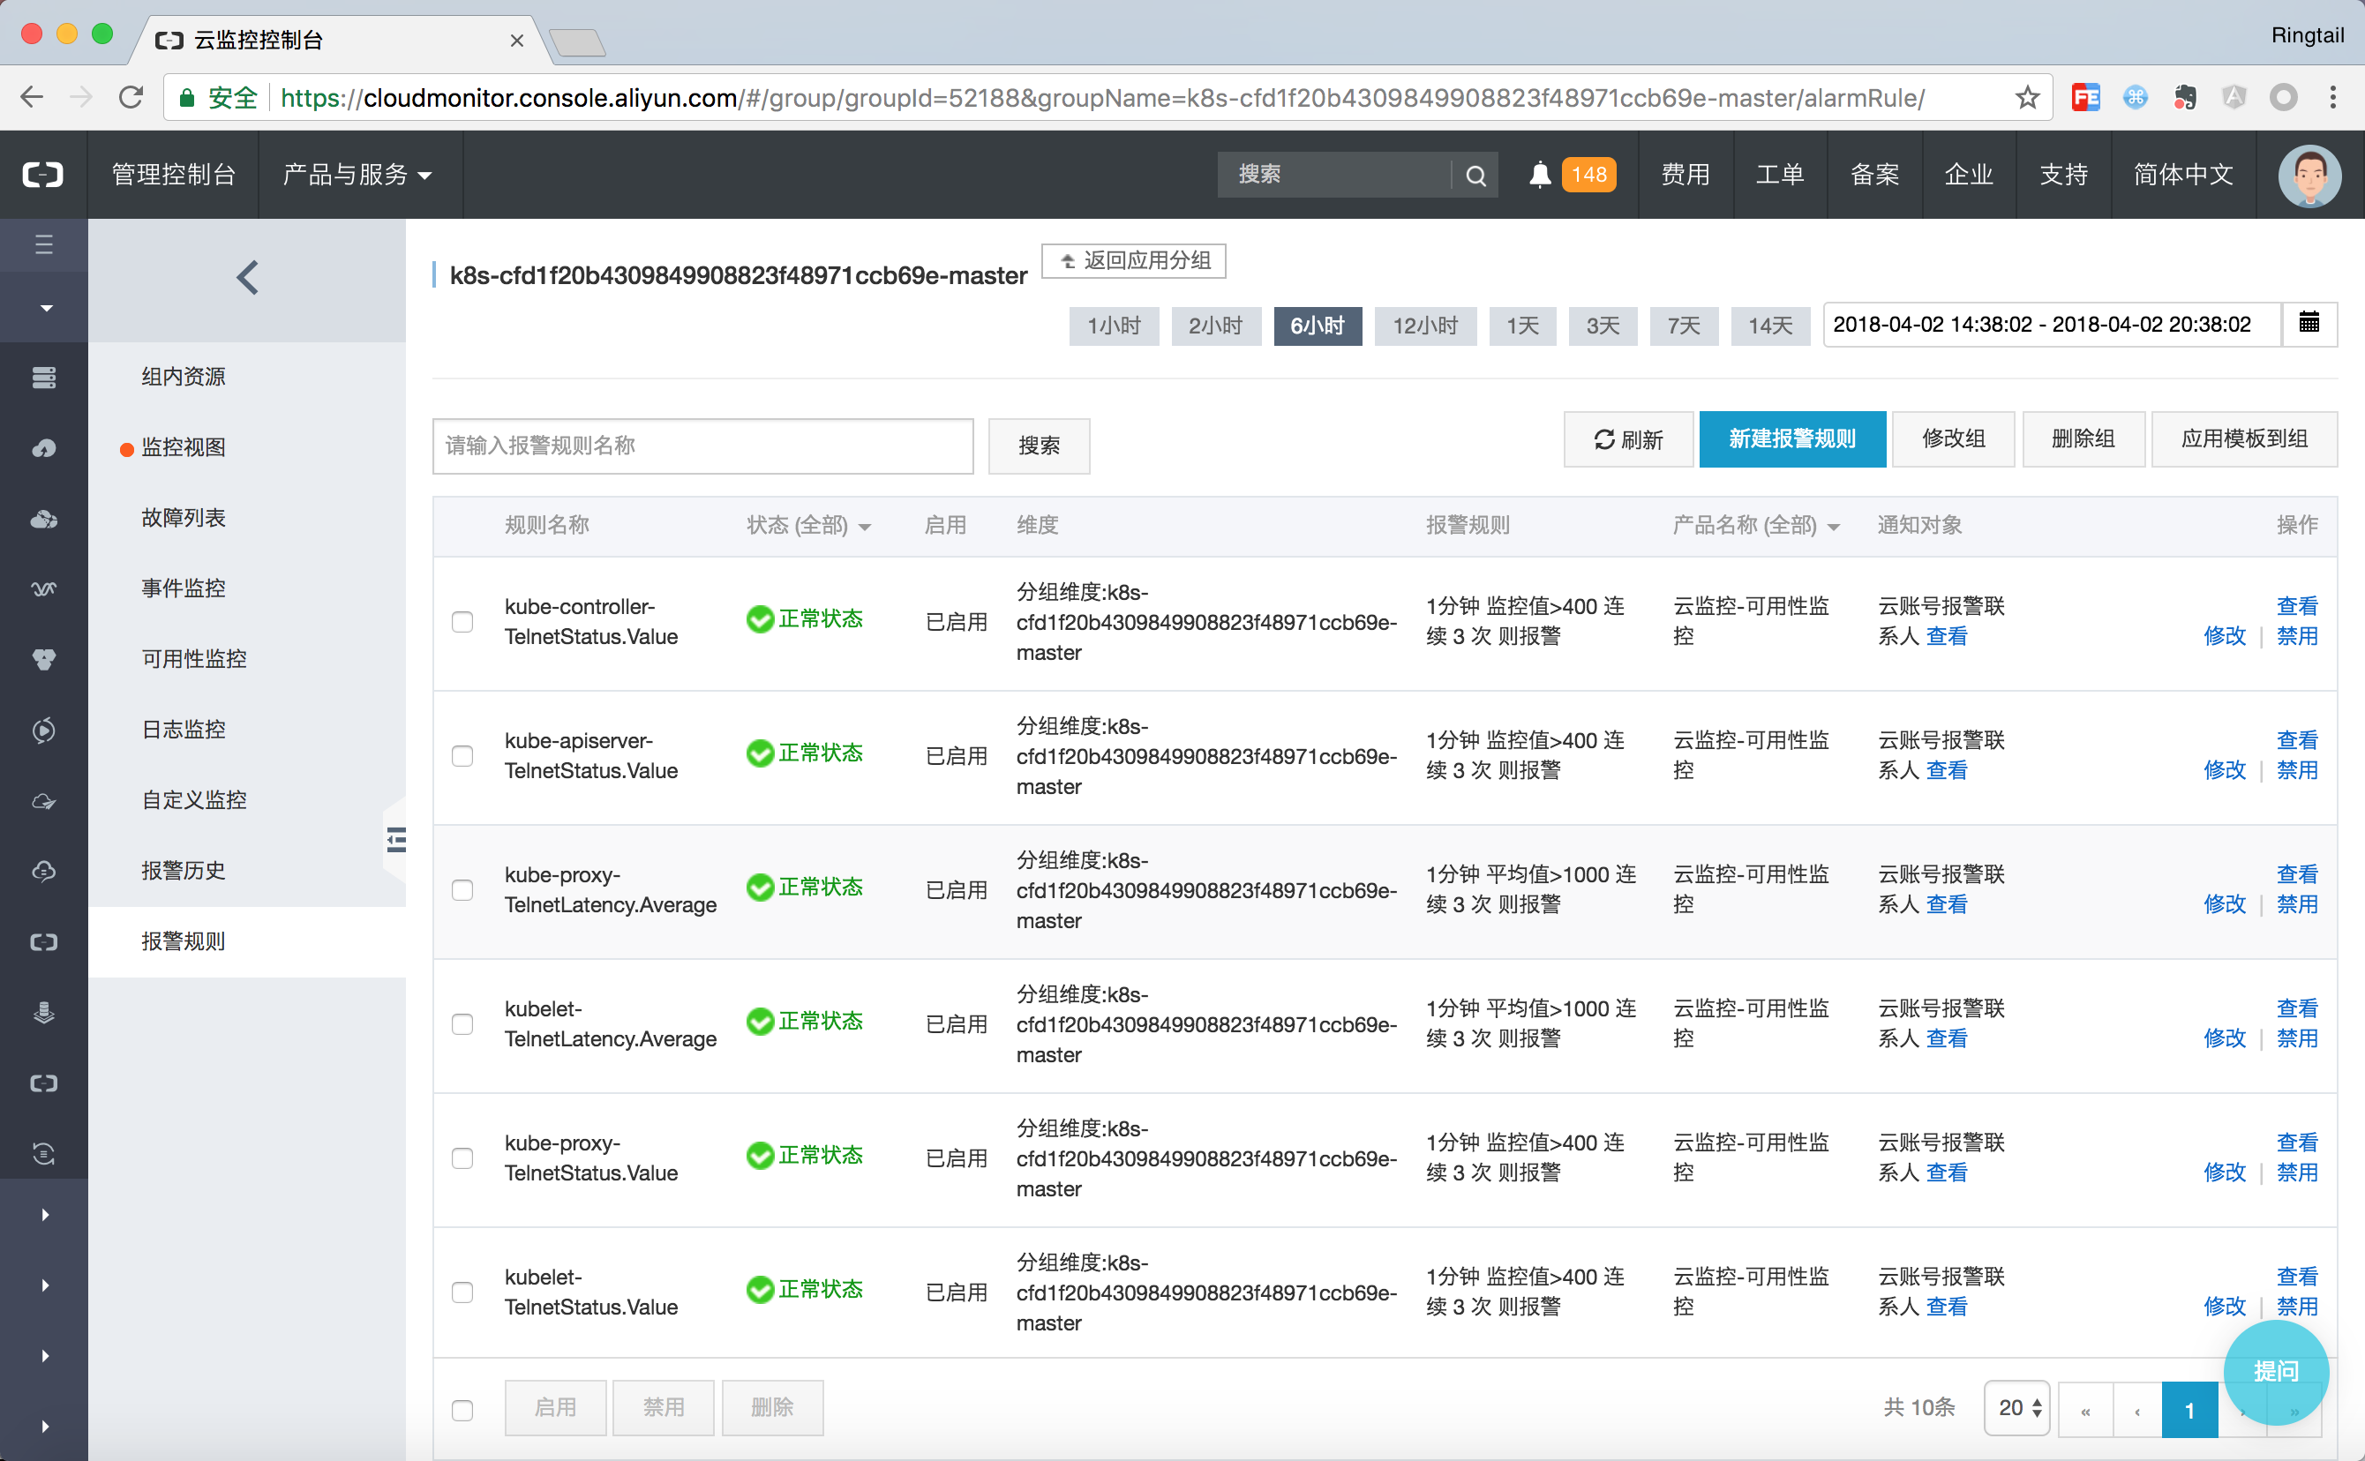Image resolution: width=2365 pixels, height=1461 pixels.
Task: Tick the kubelet-TelnetLatency.Average checkbox
Action: click(462, 1024)
